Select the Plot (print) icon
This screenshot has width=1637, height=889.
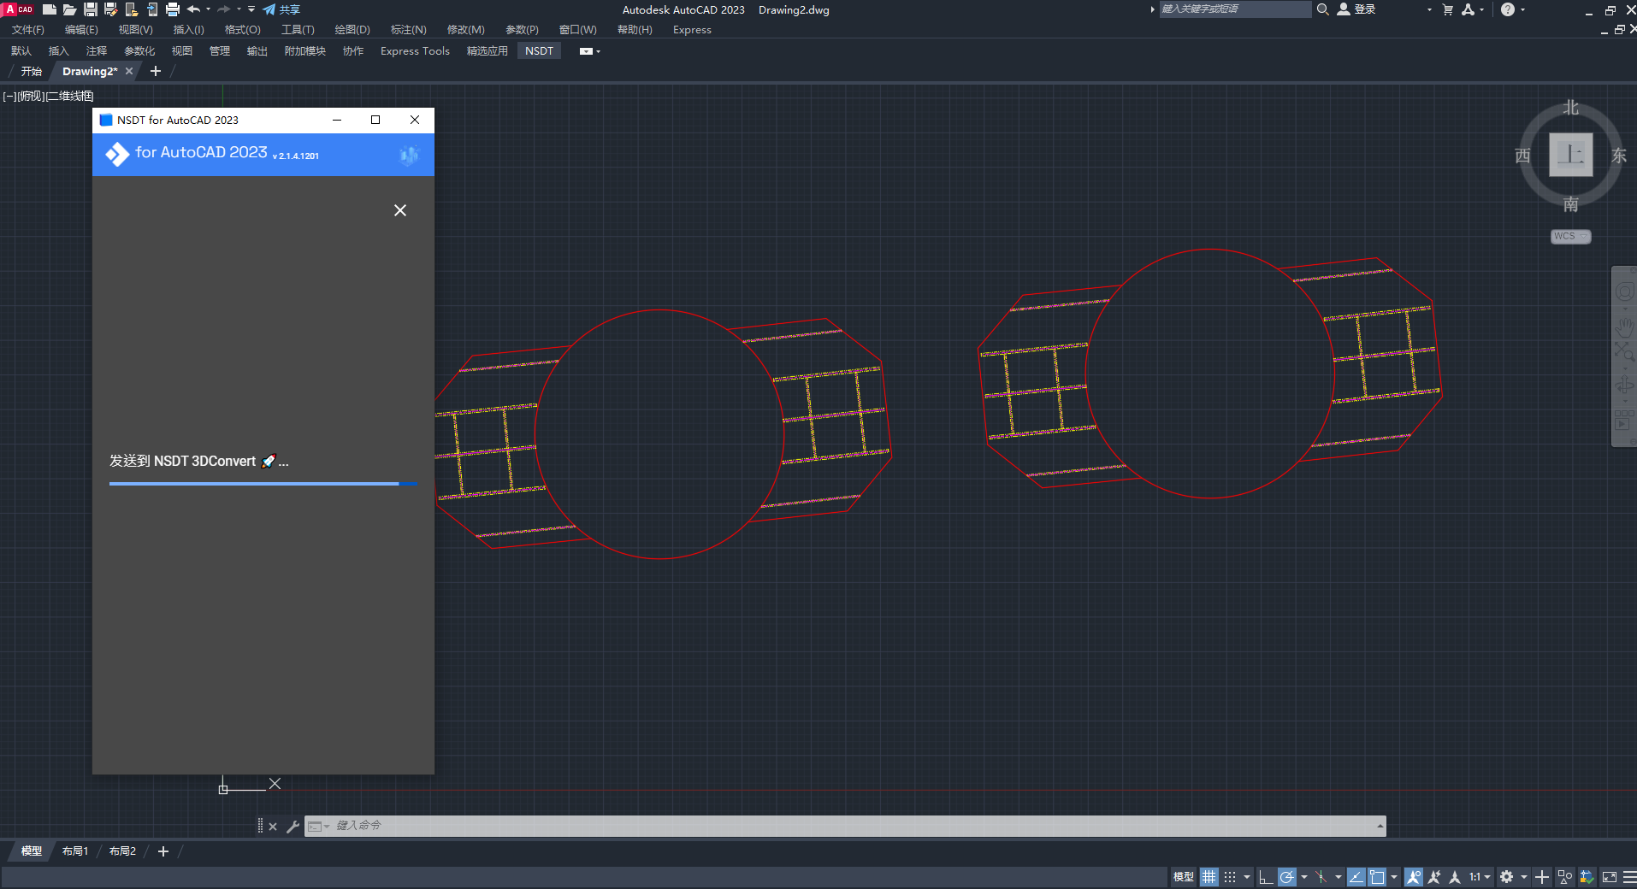pyautogui.click(x=173, y=9)
